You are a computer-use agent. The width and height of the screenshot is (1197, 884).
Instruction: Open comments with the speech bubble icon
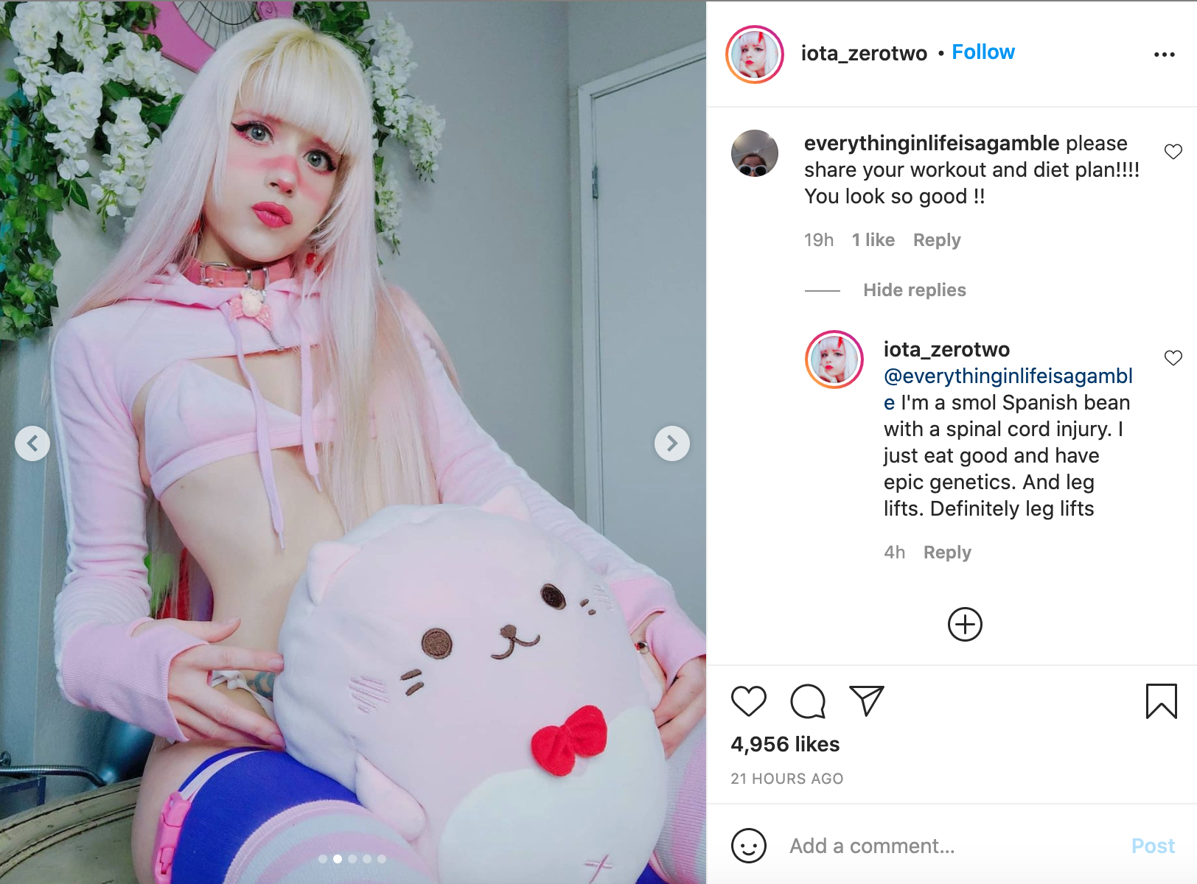(x=808, y=701)
